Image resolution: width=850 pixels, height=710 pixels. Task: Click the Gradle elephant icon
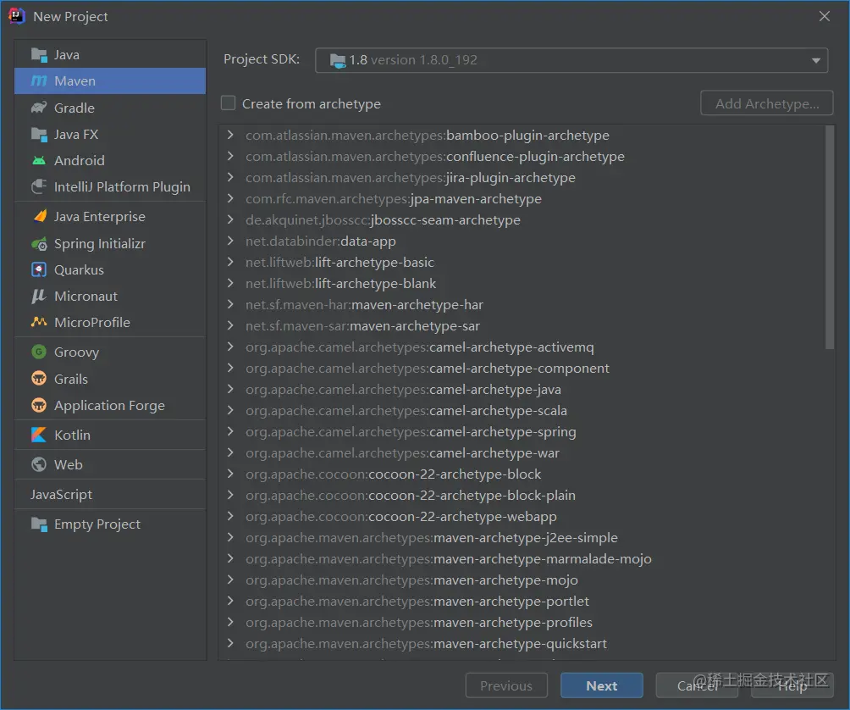[x=39, y=108]
